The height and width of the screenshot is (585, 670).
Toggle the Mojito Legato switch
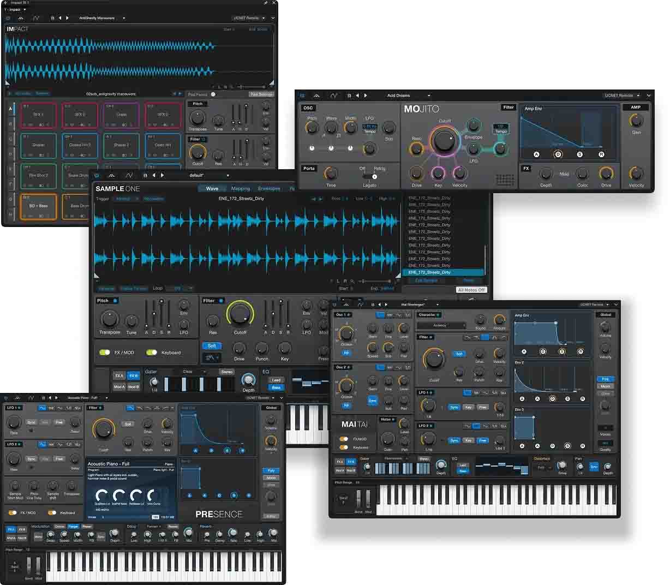pos(370,176)
